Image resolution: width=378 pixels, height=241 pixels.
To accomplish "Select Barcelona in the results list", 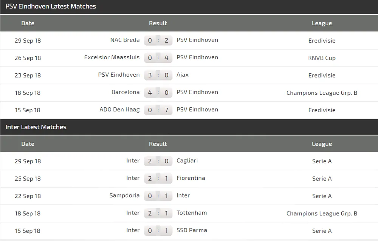I will click(125, 92).
